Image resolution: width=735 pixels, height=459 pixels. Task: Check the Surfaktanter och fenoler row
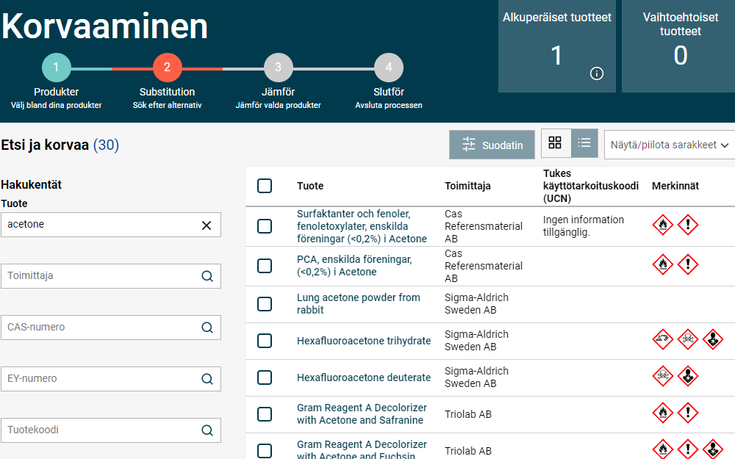pos(265,226)
